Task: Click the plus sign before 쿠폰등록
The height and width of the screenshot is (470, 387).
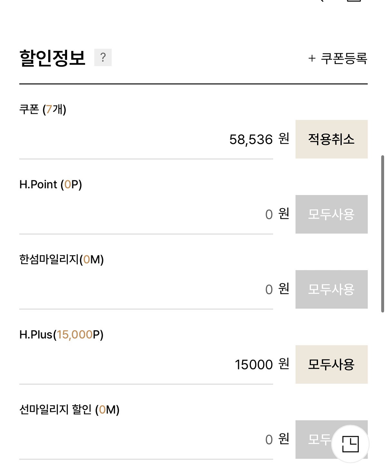Action: [x=312, y=58]
